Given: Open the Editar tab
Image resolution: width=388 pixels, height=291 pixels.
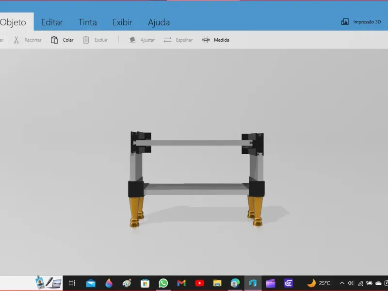Looking at the screenshot, I should (52, 22).
